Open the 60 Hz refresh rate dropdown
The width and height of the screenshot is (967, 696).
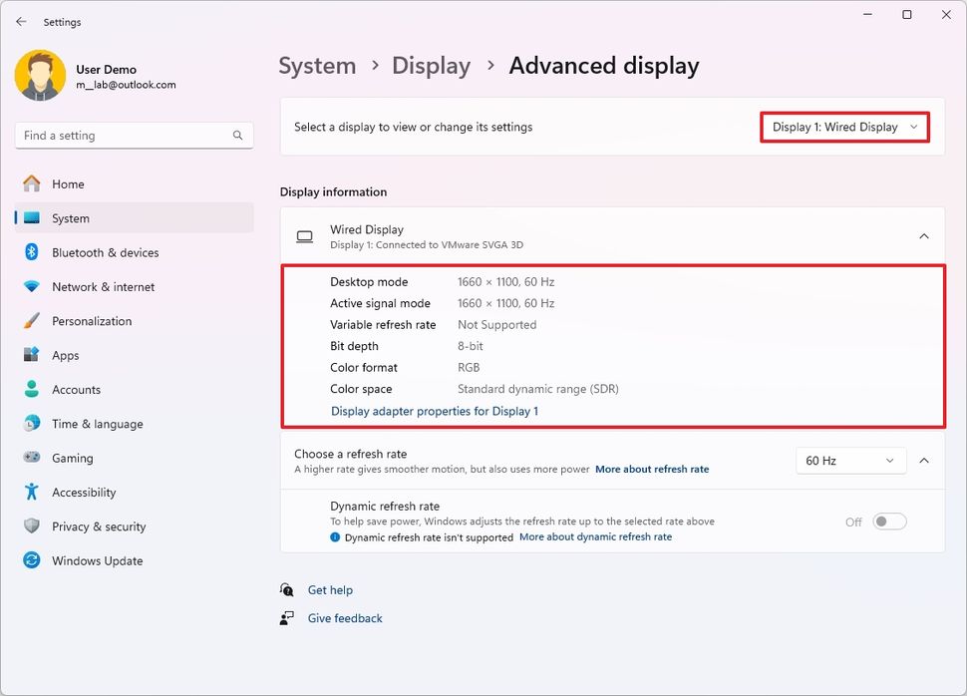[x=850, y=460]
